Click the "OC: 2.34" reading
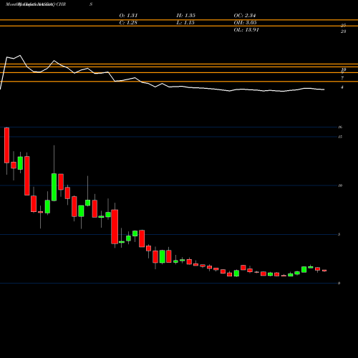 tap(245, 16)
